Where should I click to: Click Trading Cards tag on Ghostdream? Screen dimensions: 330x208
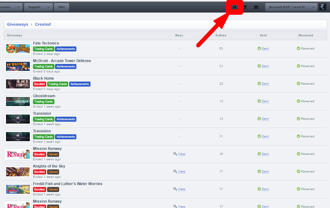point(44,102)
